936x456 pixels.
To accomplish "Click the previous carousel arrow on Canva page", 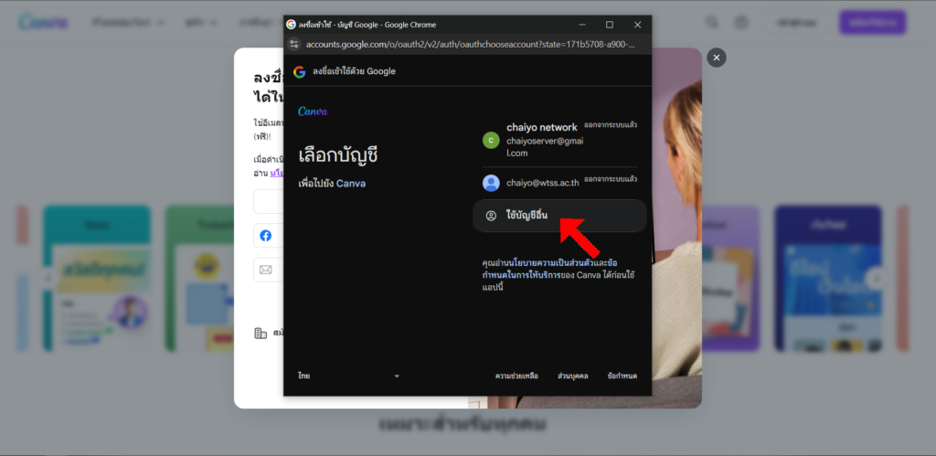I will pos(48,278).
